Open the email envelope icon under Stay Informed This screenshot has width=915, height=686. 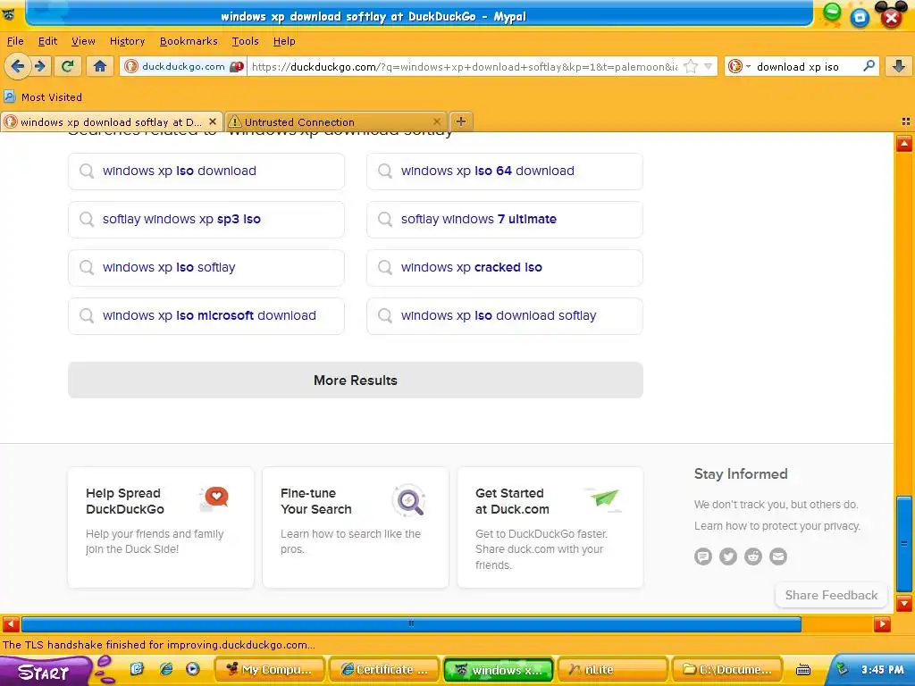click(778, 556)
